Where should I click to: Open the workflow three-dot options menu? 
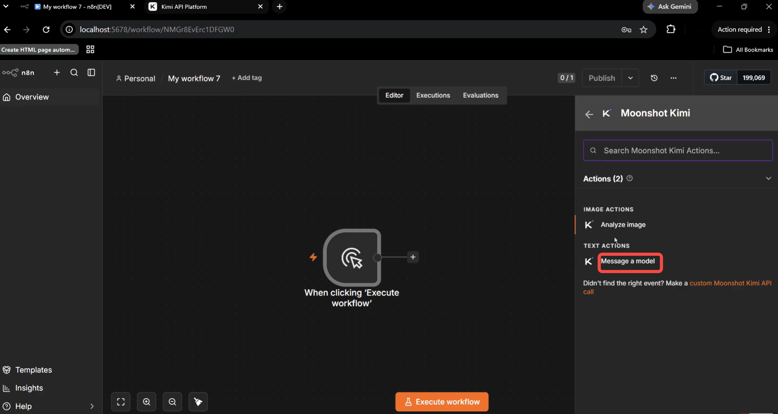[673, 78]
